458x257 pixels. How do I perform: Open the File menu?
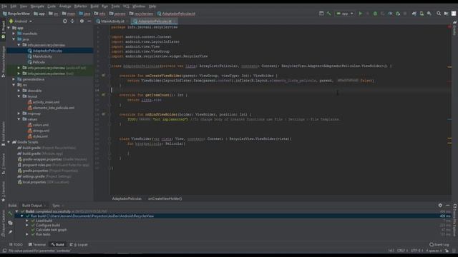(x=4, y=6)
